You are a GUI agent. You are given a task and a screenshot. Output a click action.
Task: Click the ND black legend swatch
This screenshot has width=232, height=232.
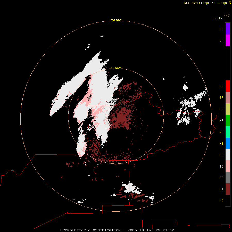(x=228, y=201)
